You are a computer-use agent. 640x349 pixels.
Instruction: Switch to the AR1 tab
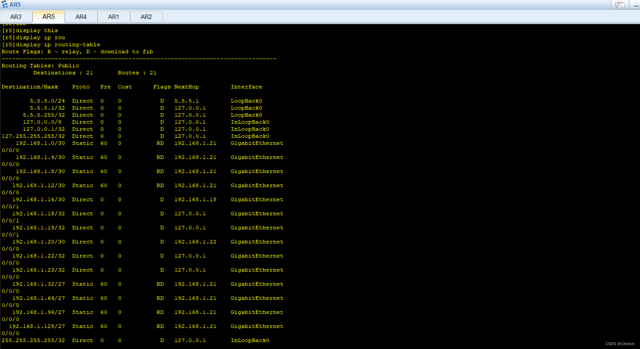[113, 17]
